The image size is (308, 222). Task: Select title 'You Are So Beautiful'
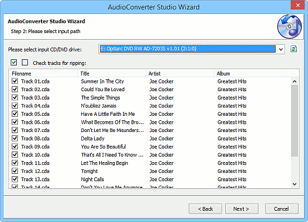104,147
